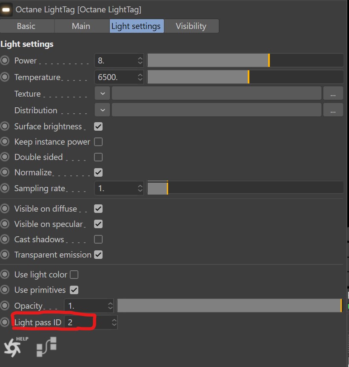The height and width of the screenshot is (367, 349).
Task: Click the animation dot beside Cast shadows
Action: [x=5, y=239]
